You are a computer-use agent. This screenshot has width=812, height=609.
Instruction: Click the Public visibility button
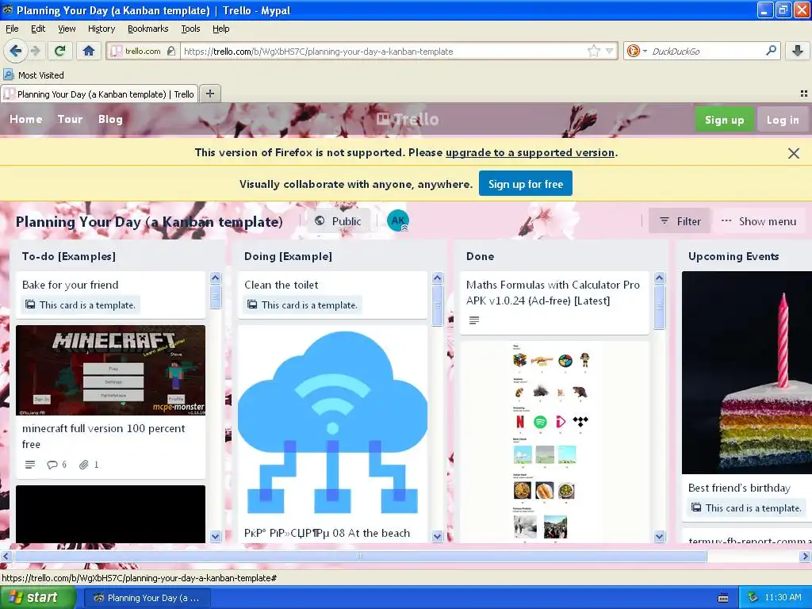[338, 221]
